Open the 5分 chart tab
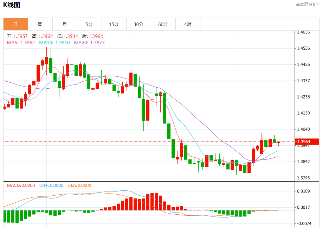Viewport: 322px width, 227px height. (90, 24)
